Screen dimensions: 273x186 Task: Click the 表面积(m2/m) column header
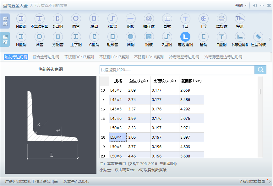click(165, 81)
